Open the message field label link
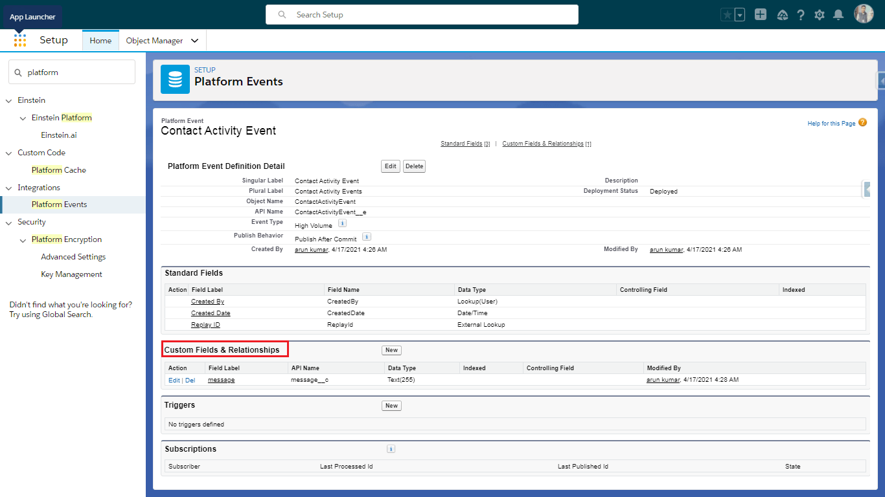Screen dimensions: 885x497 [x=221, y=380]
